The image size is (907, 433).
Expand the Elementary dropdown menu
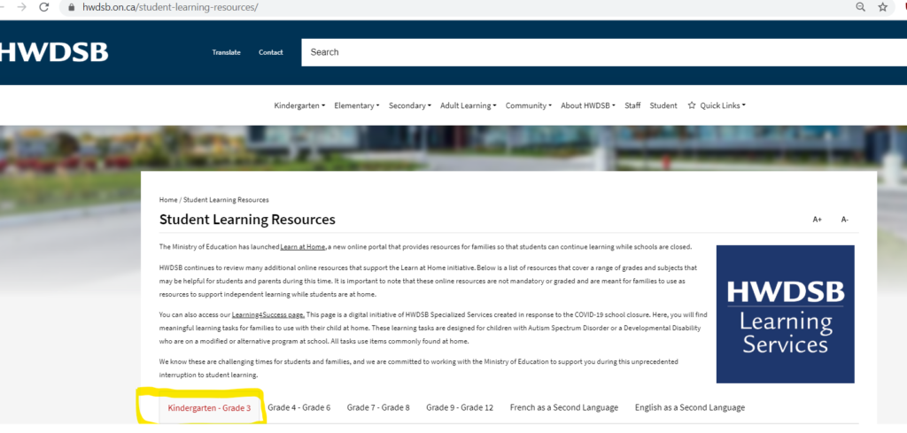coord(356,105)
